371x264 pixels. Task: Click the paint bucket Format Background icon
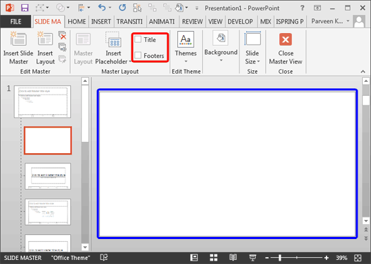coord(179,8)
